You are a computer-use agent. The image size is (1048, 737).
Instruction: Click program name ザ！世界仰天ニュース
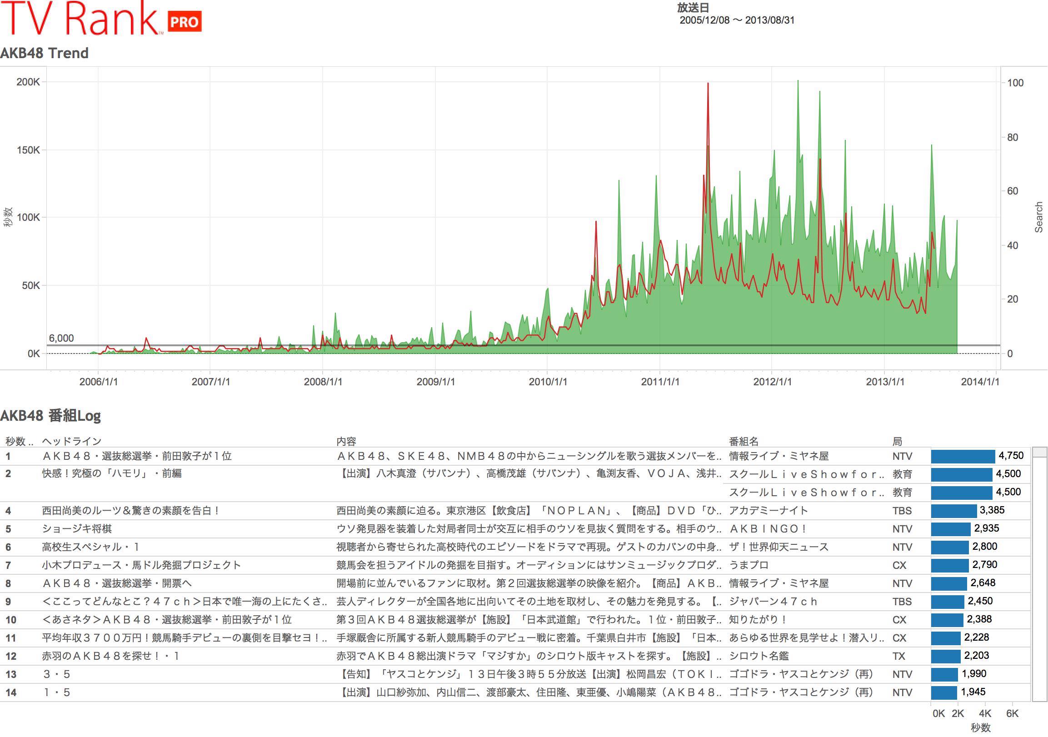coord(779,547)
